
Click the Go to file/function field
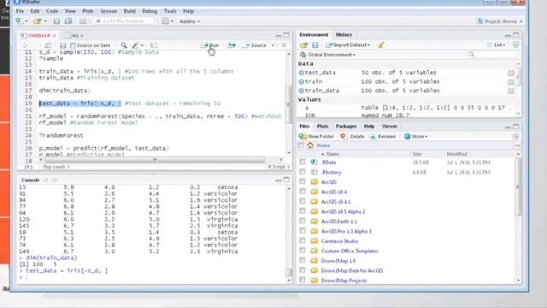point(123,21)
